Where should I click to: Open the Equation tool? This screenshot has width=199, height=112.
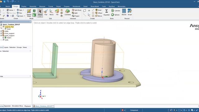[106, 12]
